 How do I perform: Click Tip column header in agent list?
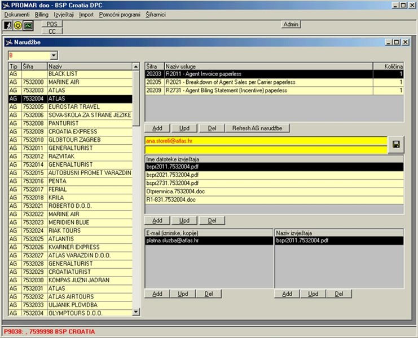click(x=15, y=66)
